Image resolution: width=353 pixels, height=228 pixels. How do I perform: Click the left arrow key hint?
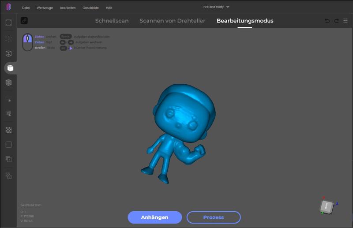[x=63, y=42]
